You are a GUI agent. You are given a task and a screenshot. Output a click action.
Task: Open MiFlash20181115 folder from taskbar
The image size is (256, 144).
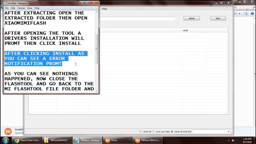pyautogui.click(x=57, y=140)
